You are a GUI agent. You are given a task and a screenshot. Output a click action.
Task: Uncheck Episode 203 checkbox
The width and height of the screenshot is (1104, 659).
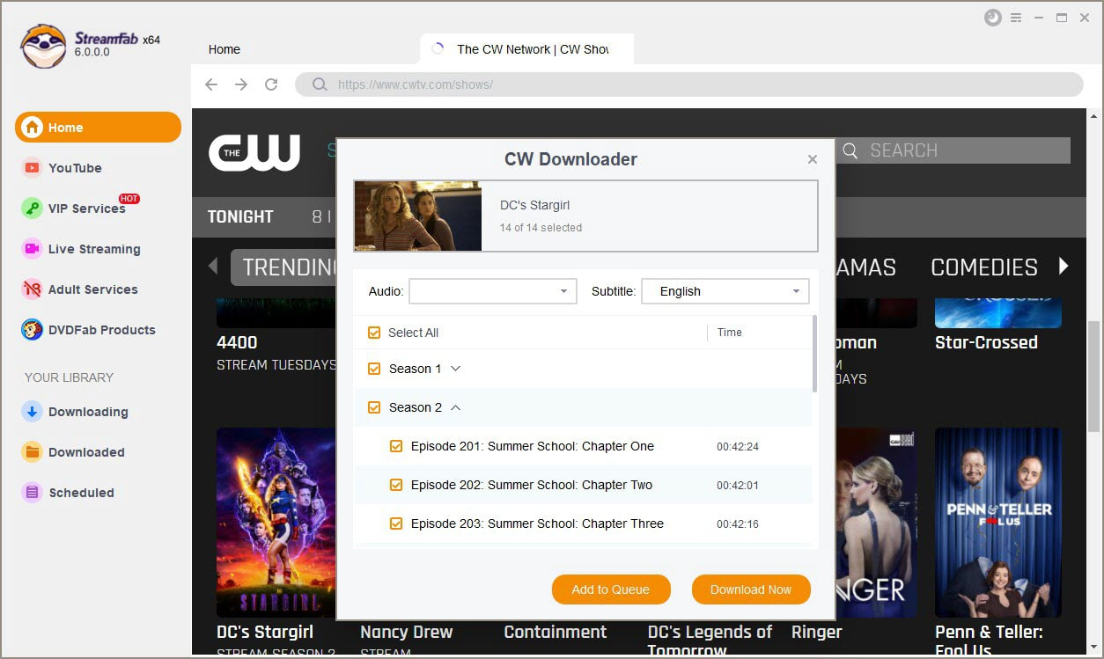click(x=396, y=524)
